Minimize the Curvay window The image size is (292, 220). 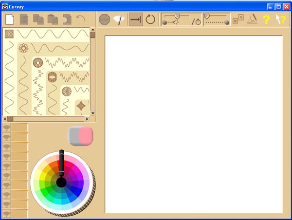coord(271,7)
